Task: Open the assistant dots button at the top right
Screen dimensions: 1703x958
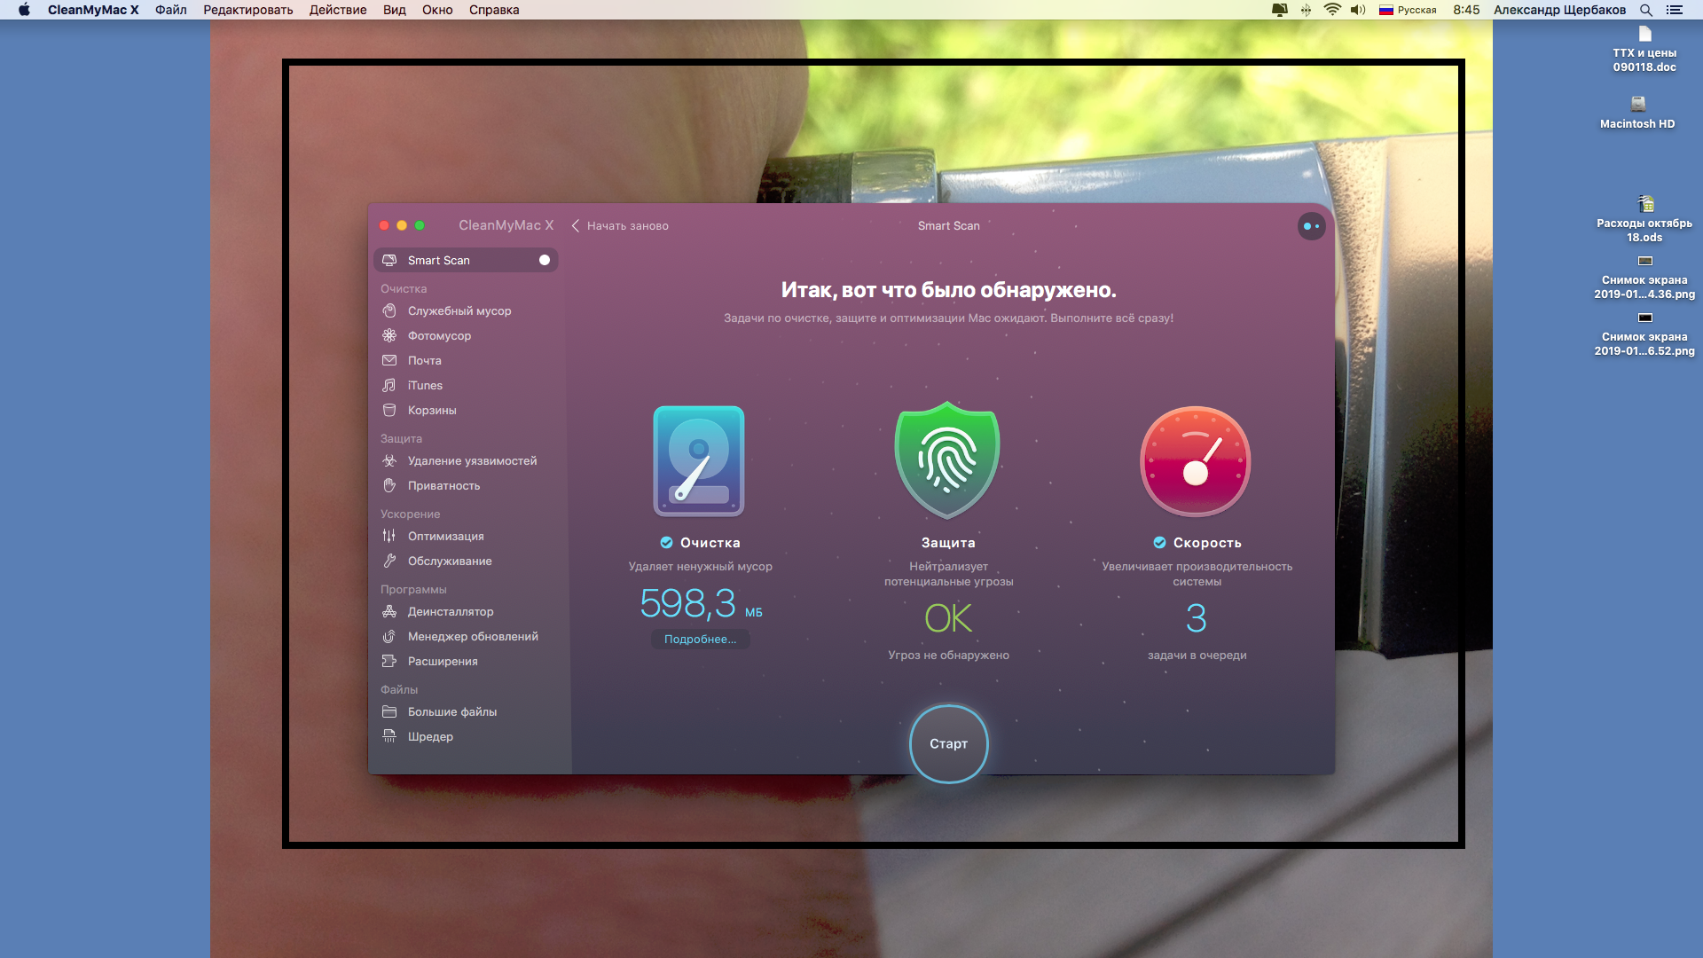Action: (1312, 226)
